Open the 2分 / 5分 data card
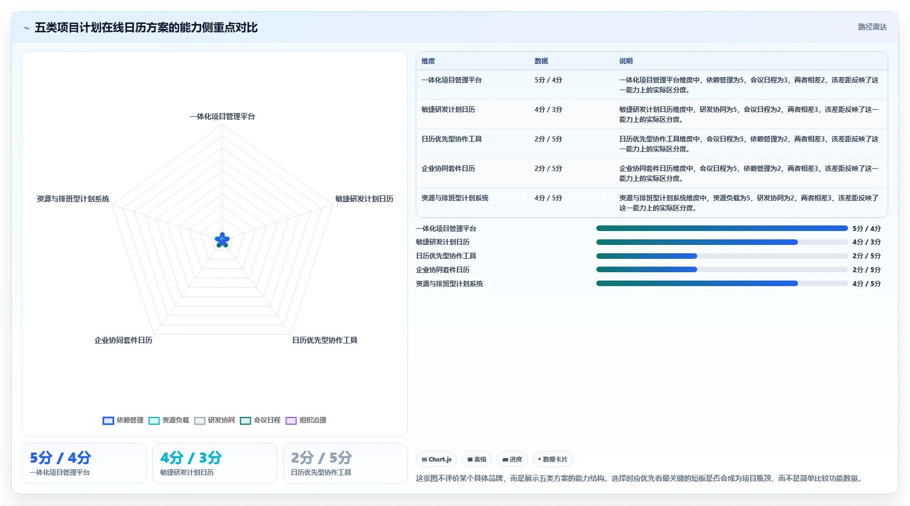 (345, 463)
